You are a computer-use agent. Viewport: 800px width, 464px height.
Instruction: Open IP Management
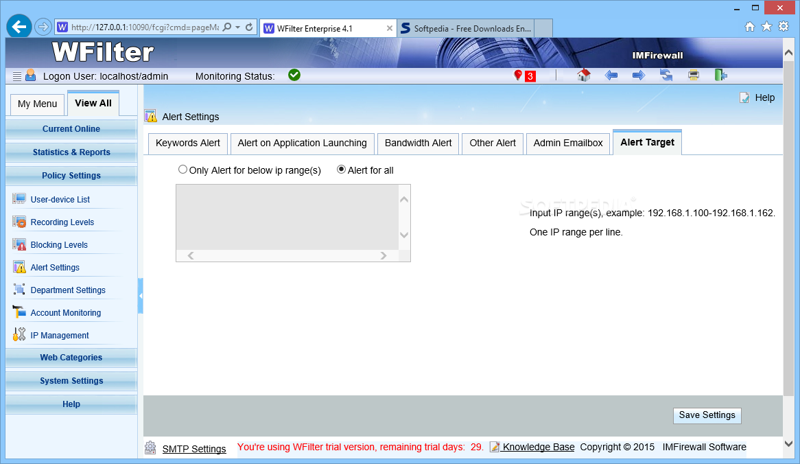(60, 336)
